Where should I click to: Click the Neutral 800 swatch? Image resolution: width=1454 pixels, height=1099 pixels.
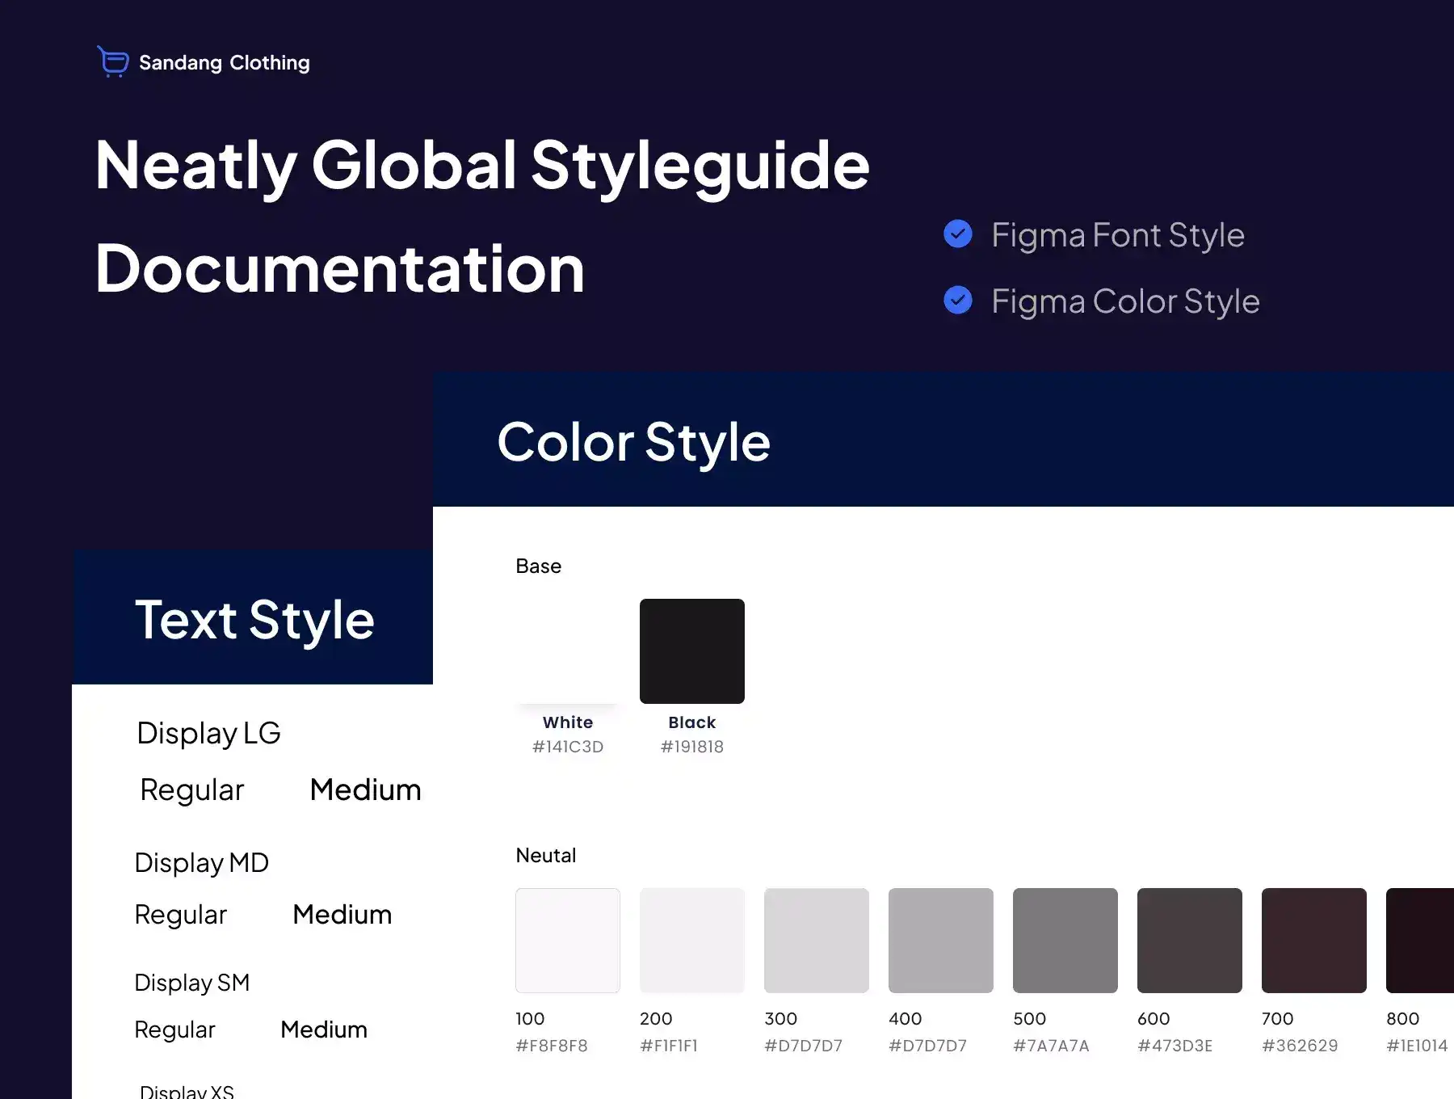(1420, 940)
